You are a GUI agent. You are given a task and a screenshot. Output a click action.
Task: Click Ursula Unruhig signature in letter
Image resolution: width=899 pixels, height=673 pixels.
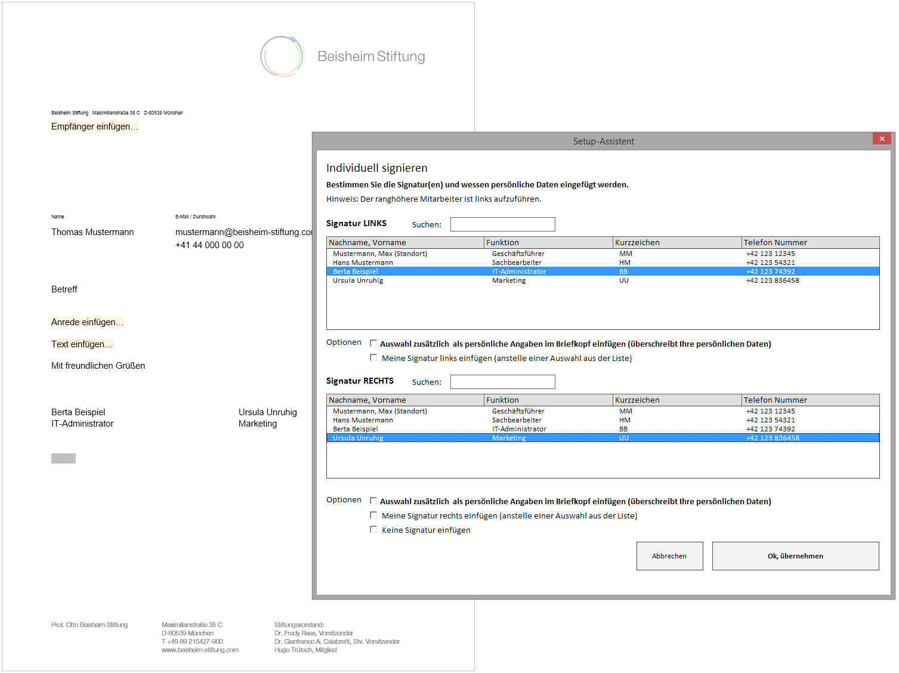point(268,412)
